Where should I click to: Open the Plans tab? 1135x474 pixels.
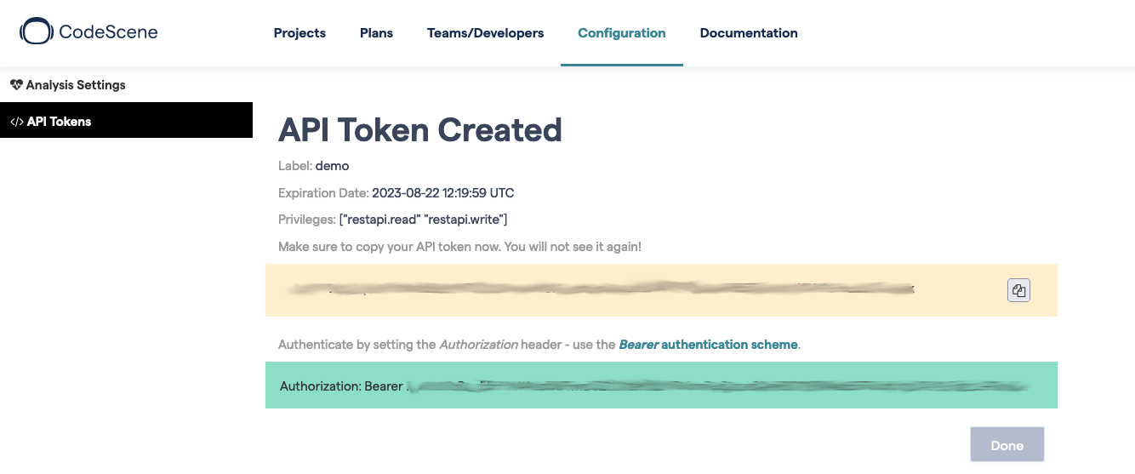pyautogui.click(x=376, y=33)
